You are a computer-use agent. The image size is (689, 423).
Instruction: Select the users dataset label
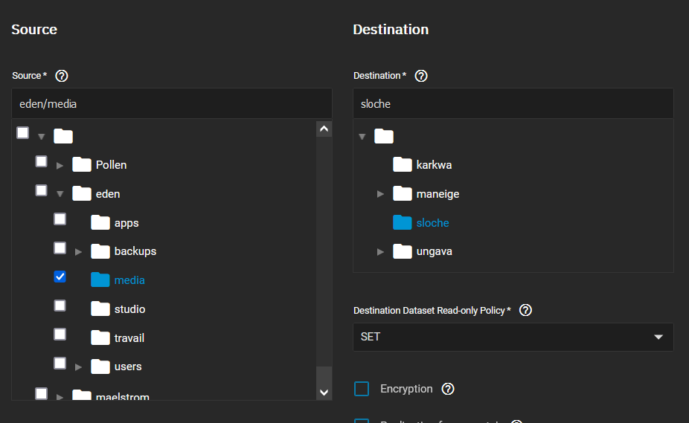click(128, 367)
